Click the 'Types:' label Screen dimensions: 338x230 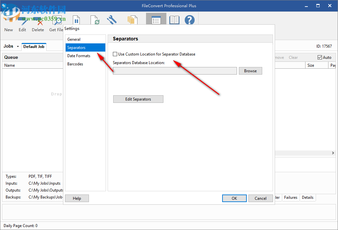[11, 176]
